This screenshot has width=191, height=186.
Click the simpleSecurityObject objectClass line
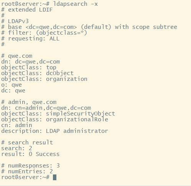58,114
